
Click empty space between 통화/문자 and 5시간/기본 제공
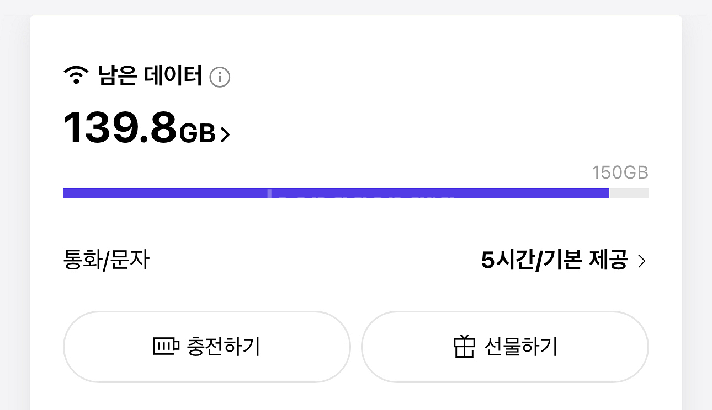tap(315, 260)
